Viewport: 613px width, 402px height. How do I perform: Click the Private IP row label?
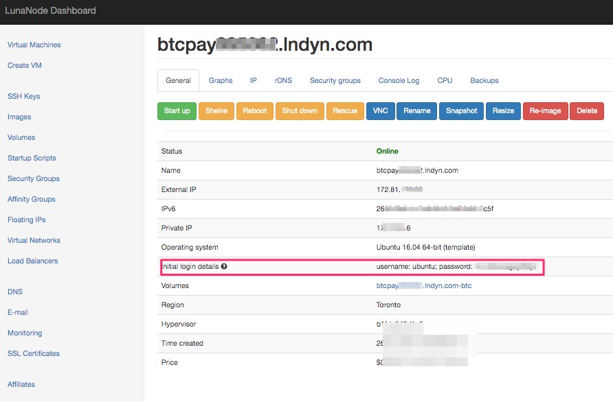pyautogui.click(x=177, y=228)
